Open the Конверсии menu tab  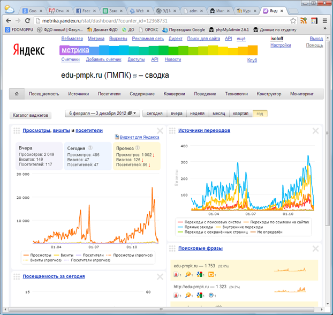(174, 94)
